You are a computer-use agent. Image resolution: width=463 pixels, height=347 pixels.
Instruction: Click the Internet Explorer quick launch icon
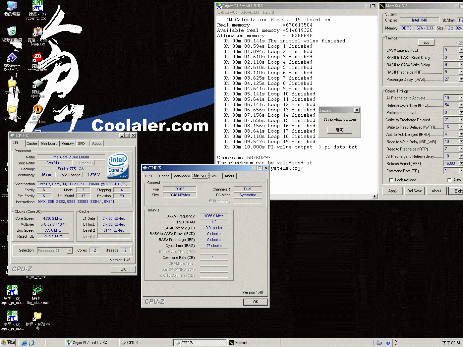24,343
